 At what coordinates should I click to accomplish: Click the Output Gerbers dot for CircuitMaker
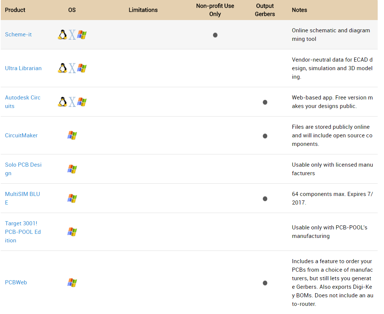click(265, 136)
